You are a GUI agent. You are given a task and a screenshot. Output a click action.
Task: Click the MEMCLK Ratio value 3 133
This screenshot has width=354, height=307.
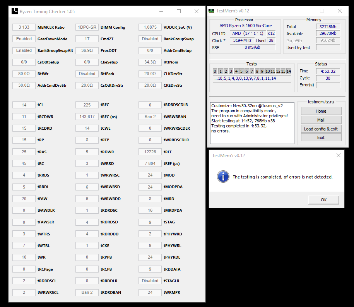[24, 27]
